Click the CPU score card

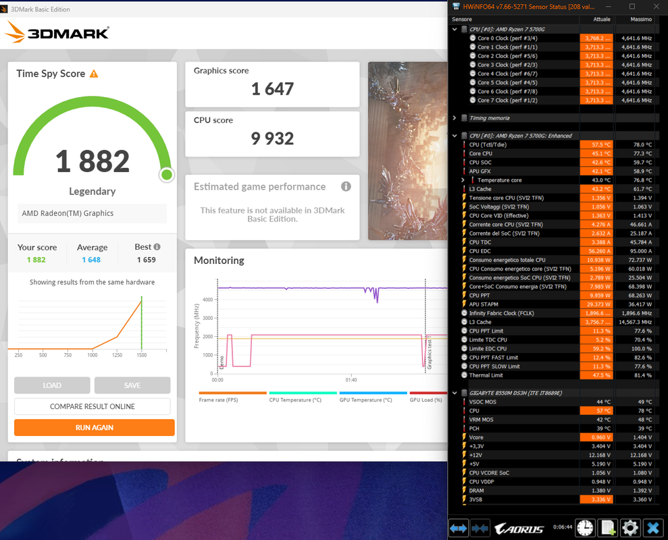coord(272,134)
